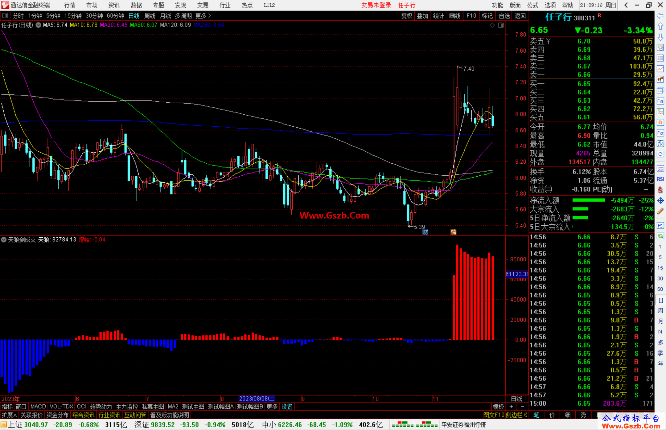Open the 画线 drawing tools option

[x=455, y=16]
